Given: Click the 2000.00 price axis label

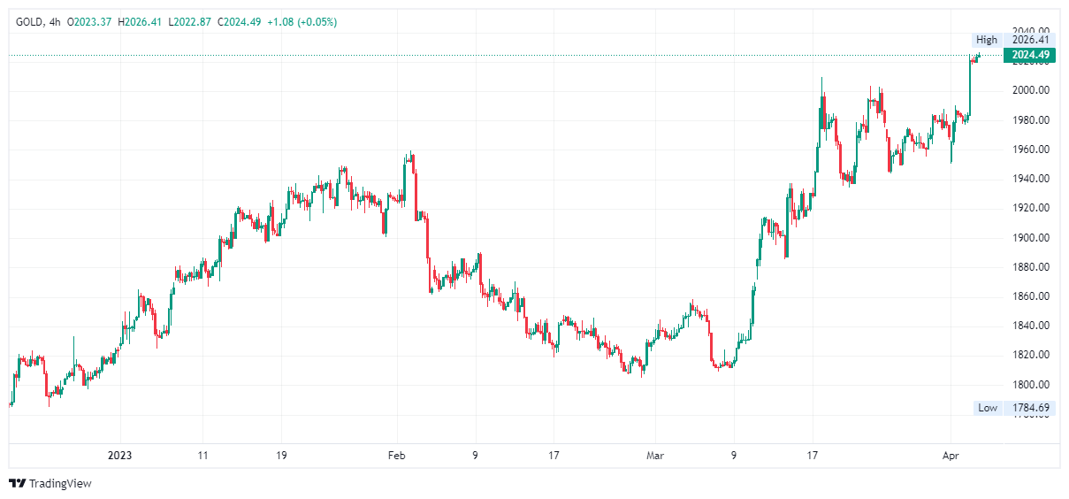Looking at the screenshot, I should 1031,90.
